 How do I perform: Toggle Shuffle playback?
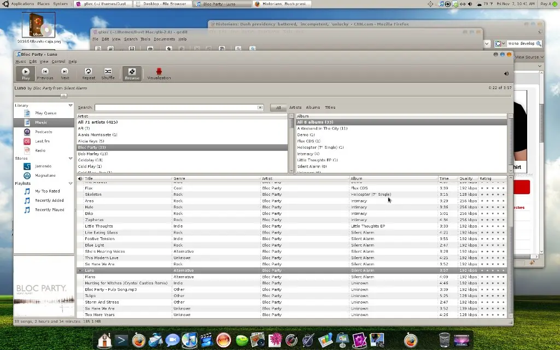click(108, 74)
